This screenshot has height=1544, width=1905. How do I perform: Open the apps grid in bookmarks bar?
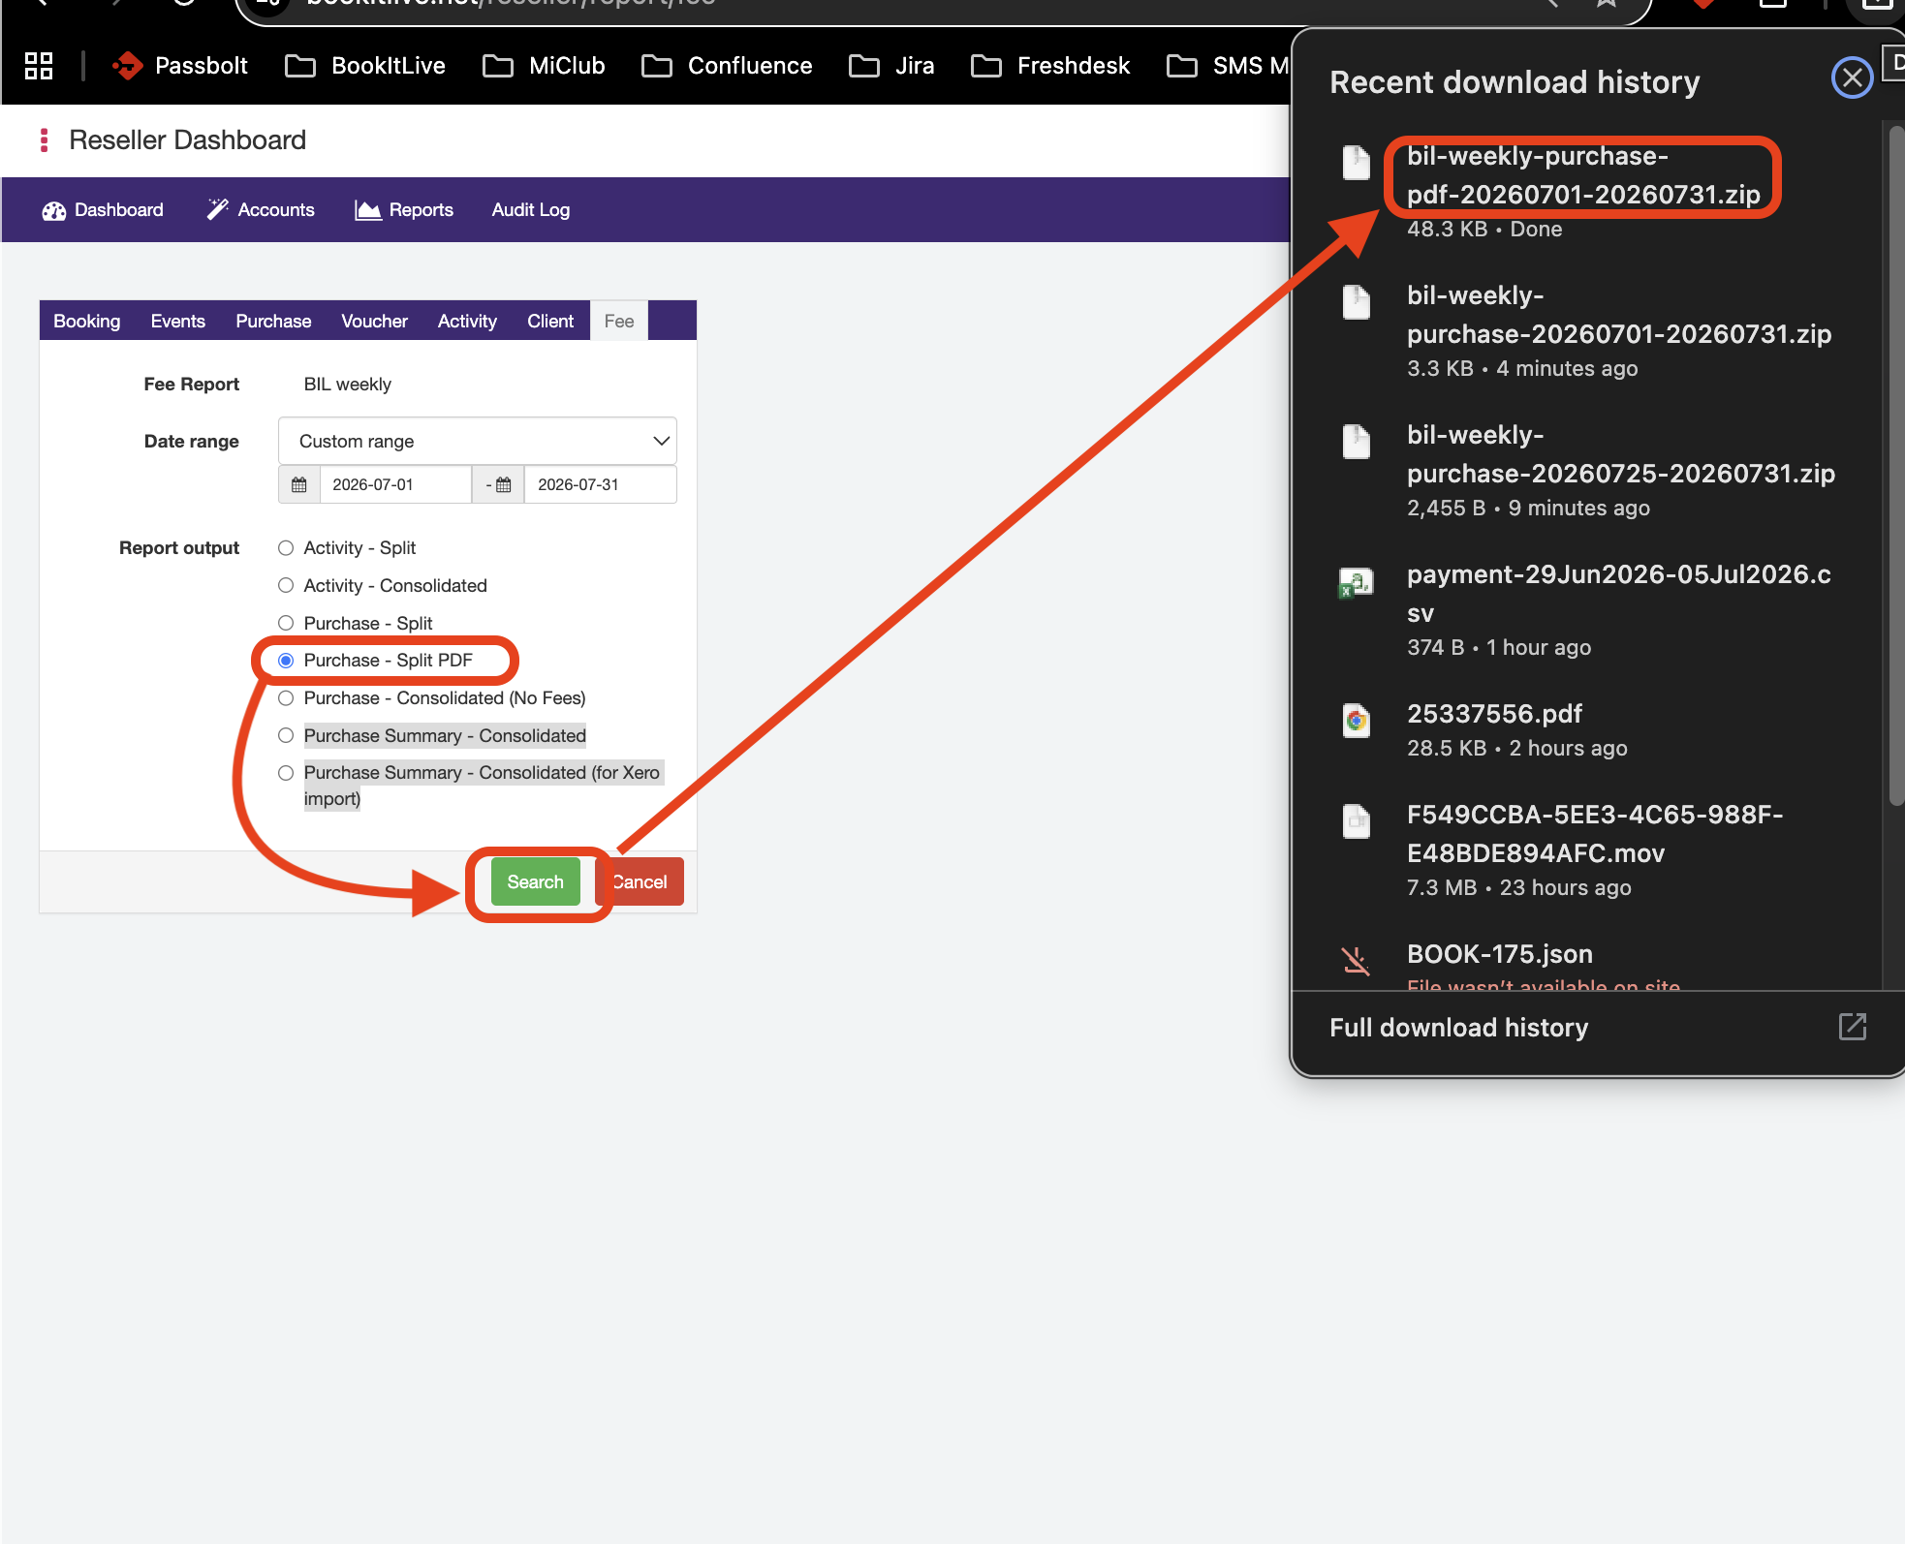(x=39, y=66)
